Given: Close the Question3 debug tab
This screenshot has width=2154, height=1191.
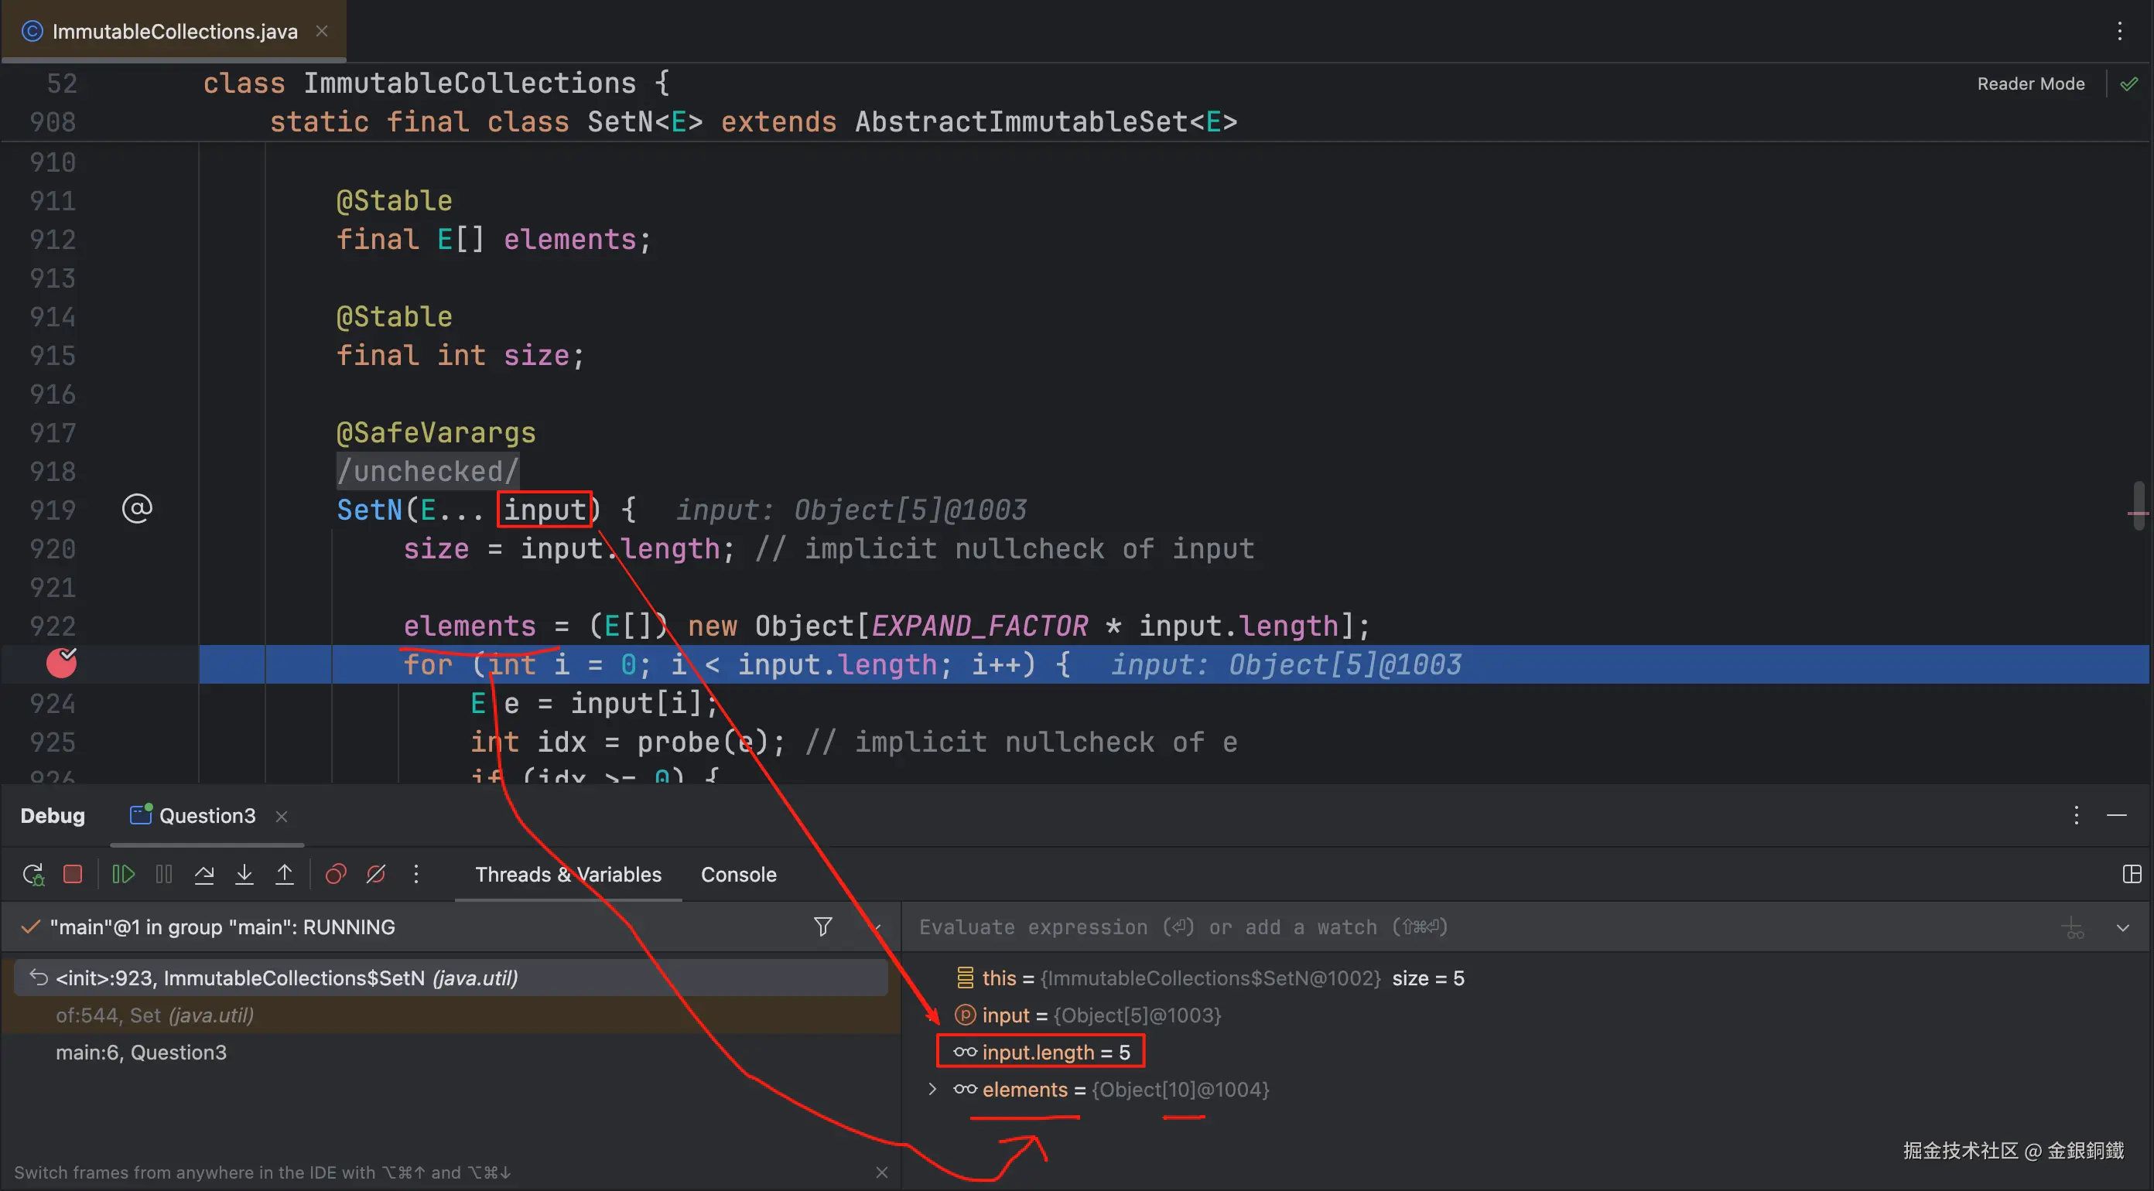Looking at the screenshot, I should click(282, 817).
